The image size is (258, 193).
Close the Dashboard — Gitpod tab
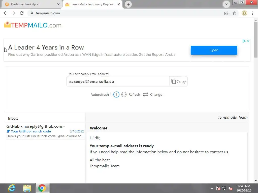[x=58, y=5]
